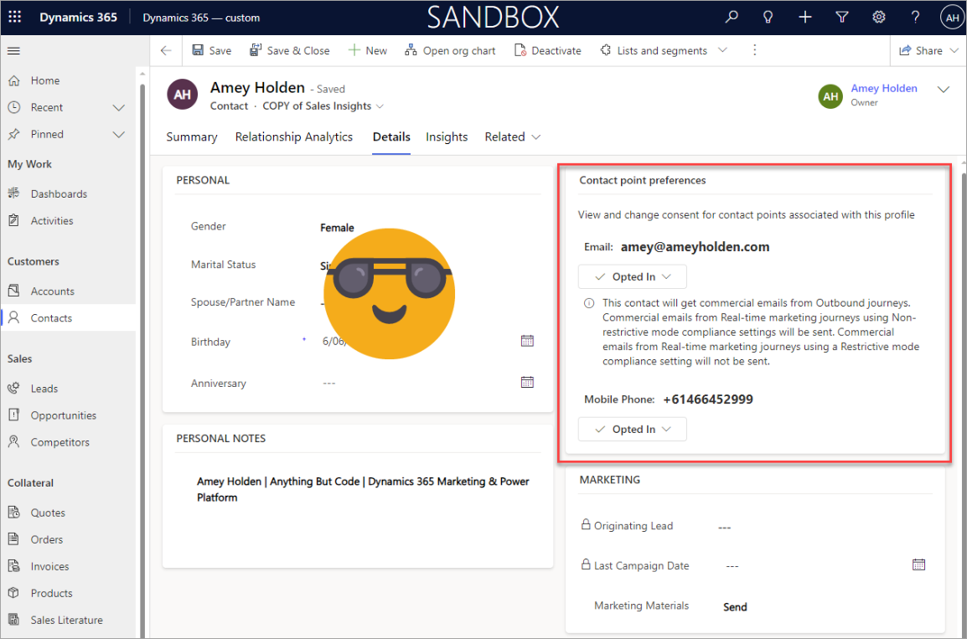Viewport: 967px width, 639px height.
Task: Click the Personal Notes text area
Action: click(x=363, y=489)
